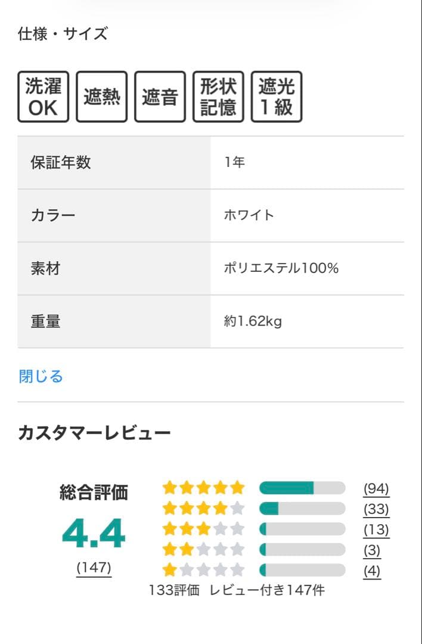Open the 形状記憶 feature badge
The height and width of the screenshot is (644, 422).
point(218,97)
